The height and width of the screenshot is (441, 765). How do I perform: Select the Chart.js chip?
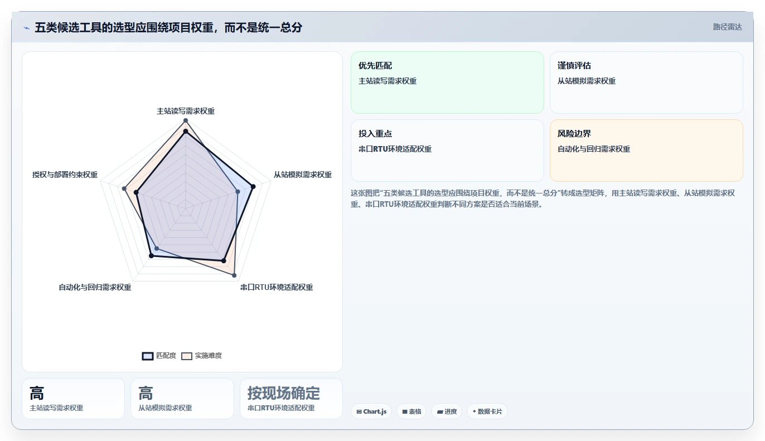click(371, 411)
